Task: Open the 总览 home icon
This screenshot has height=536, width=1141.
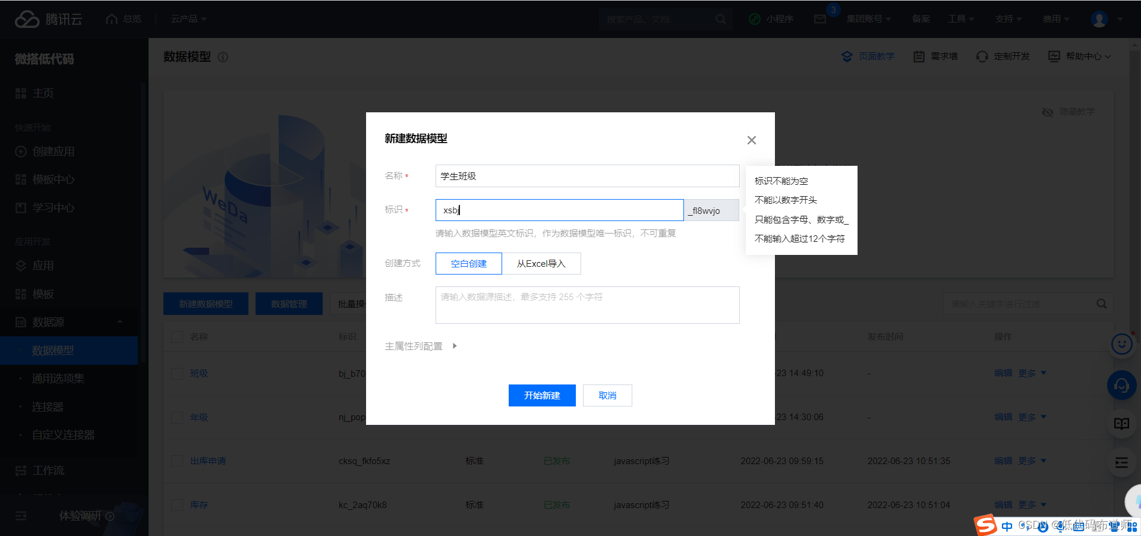Action: point(112,19)
